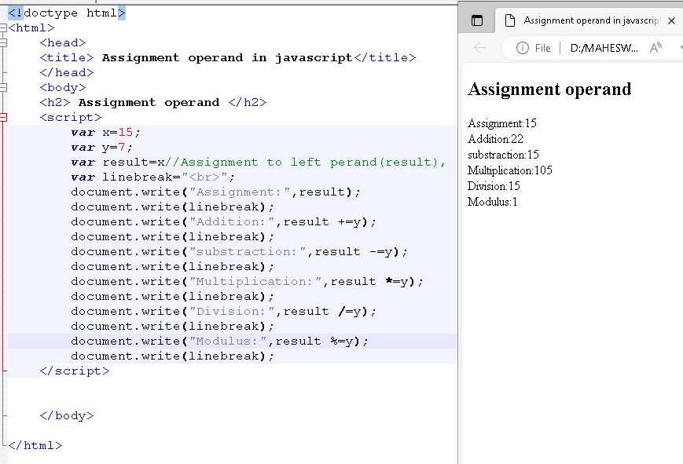683x464 pixels.
Task: Click the doctype html declaration line
Action: point(66,13)
